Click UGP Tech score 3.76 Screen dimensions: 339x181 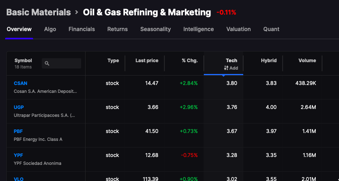click(x=232, y=107)
